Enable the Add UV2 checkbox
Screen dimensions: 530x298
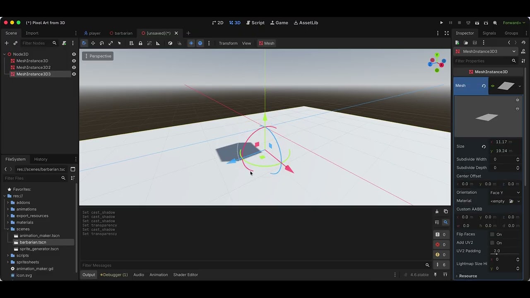point(492,243)
